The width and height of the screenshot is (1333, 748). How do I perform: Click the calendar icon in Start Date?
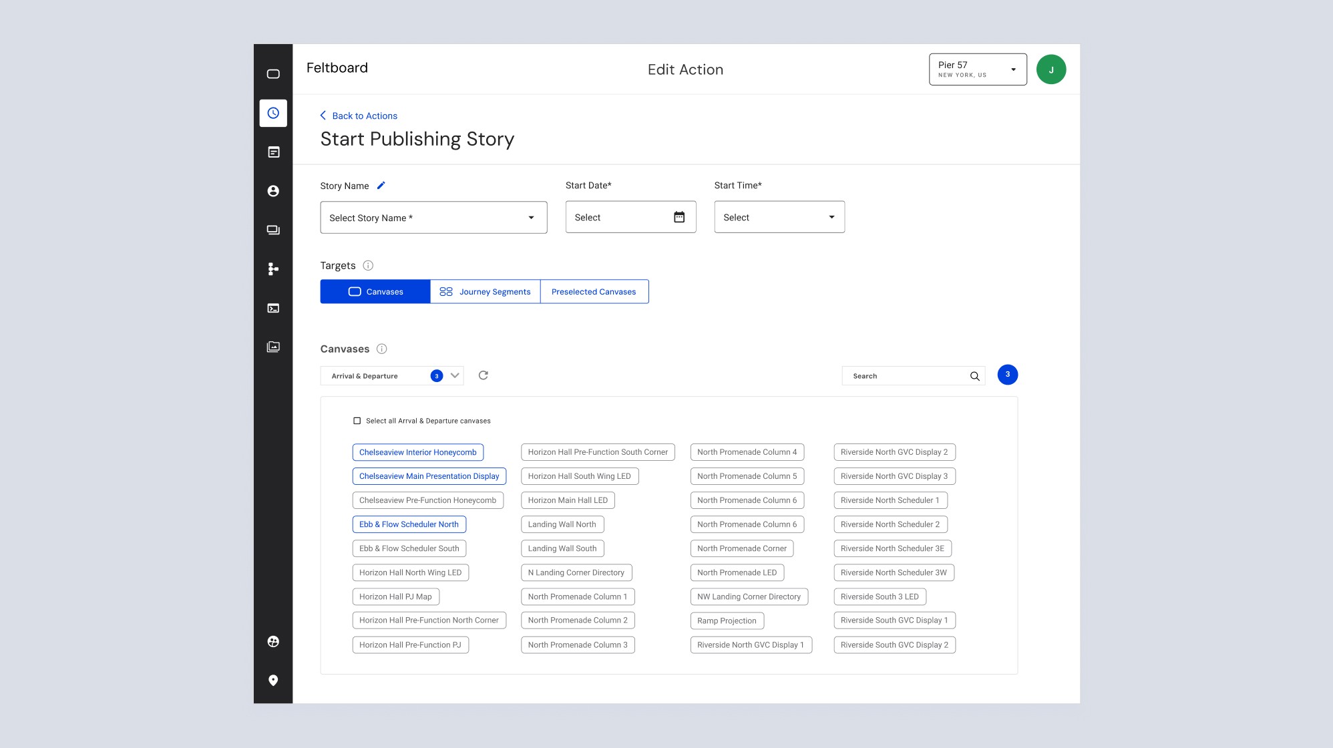(679, 217)
